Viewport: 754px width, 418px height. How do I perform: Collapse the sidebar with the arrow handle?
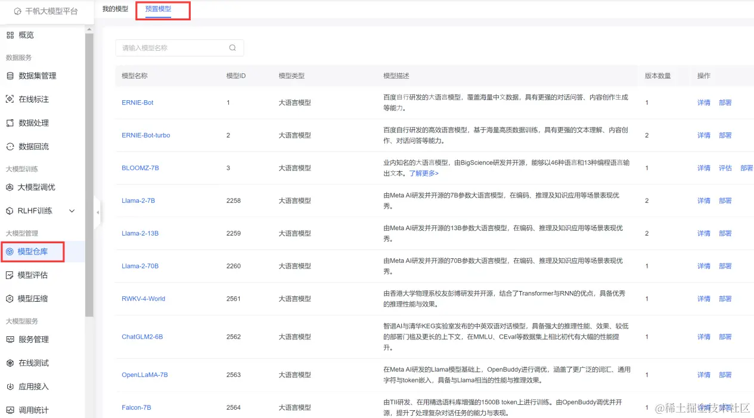97,212
